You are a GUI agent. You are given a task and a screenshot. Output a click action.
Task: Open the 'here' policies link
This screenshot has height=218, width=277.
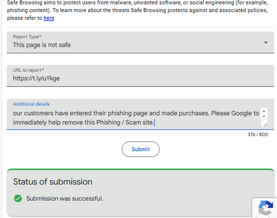click(x=49, y=18)
